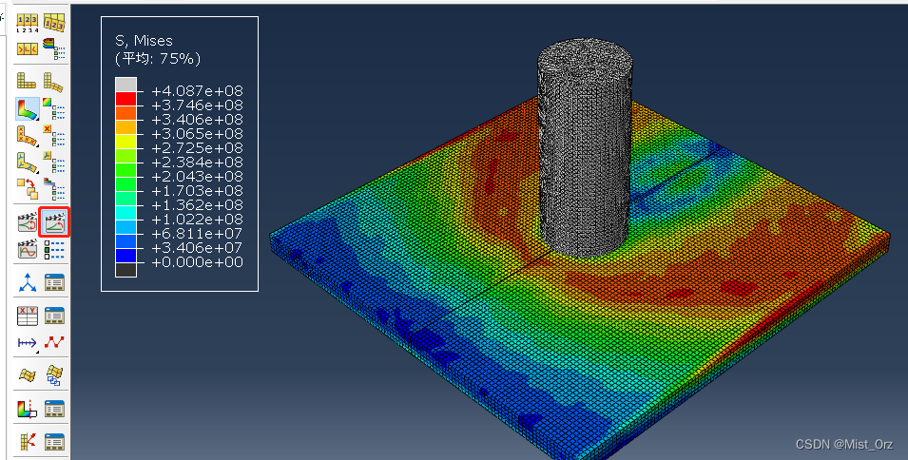Open XY Data Manager icon
The height and width of the screenshot is (460, 908).
pos(54,316)
